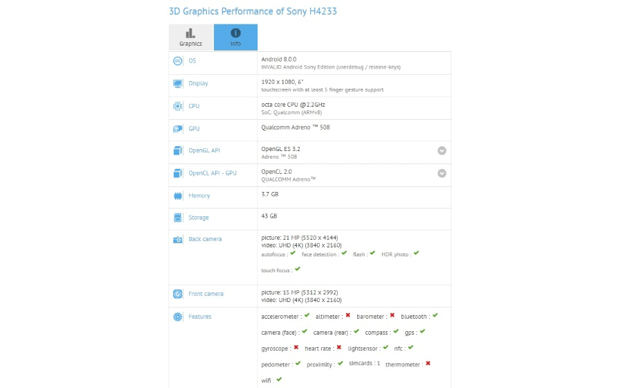Click the Storage label
This screenshot has height=388, width=623.
tap(199, 218)
